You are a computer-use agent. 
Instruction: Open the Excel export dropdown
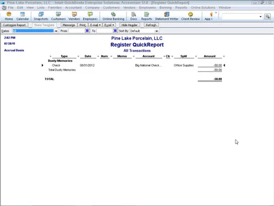(x=109, y=25)
